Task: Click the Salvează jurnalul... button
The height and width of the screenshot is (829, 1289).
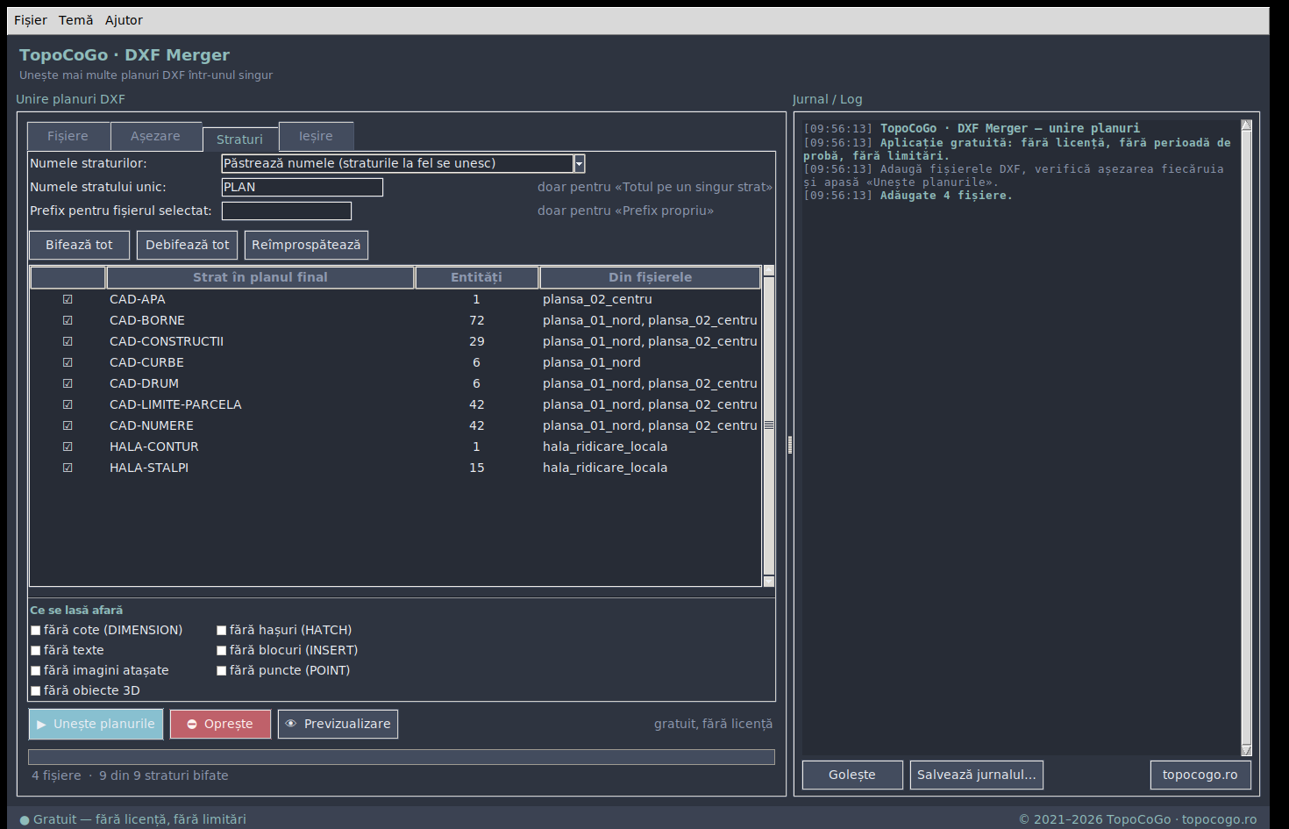Action: pos(977,775)
